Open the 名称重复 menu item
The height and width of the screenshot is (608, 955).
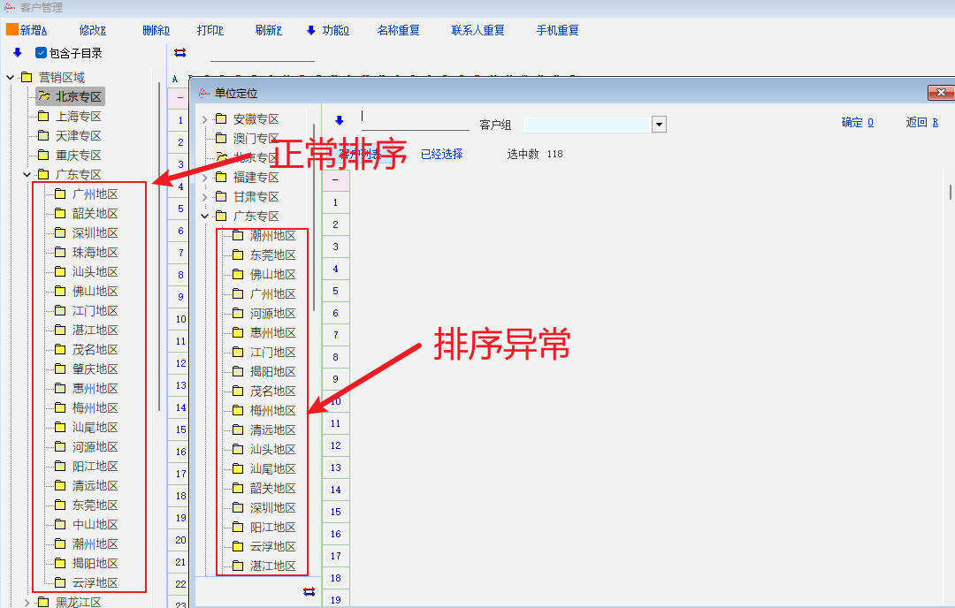398,30
